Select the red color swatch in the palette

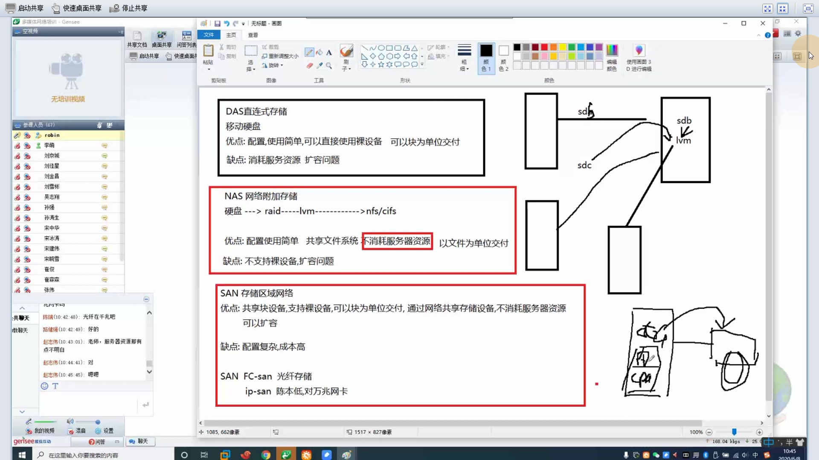coord(544,47)
